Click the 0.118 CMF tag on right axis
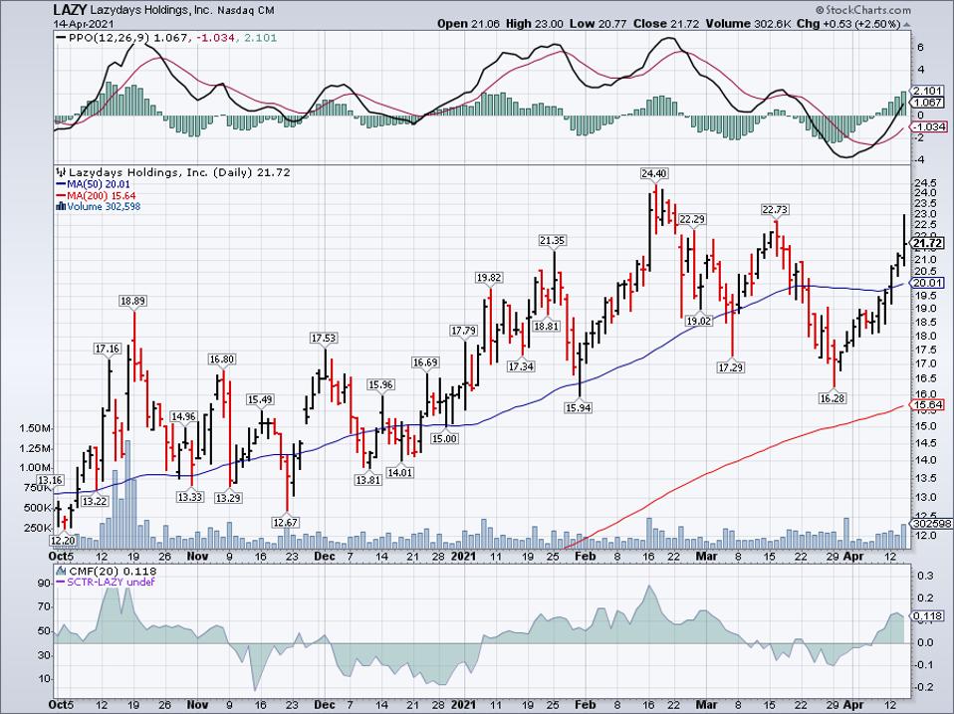Screen dimensions: 954x714 (928, 616)
